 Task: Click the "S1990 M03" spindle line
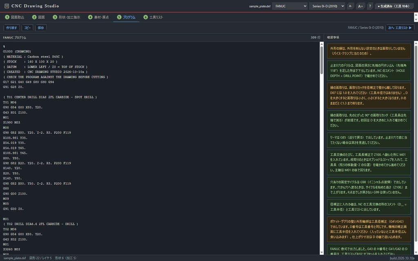coord(11,122)
